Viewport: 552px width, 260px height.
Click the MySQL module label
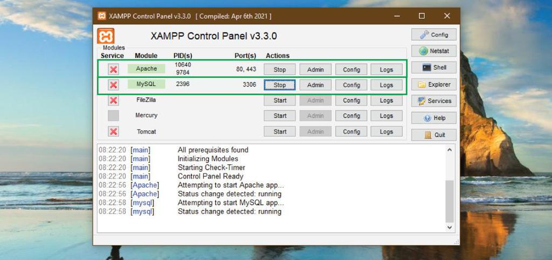click(x=146, y=84)
